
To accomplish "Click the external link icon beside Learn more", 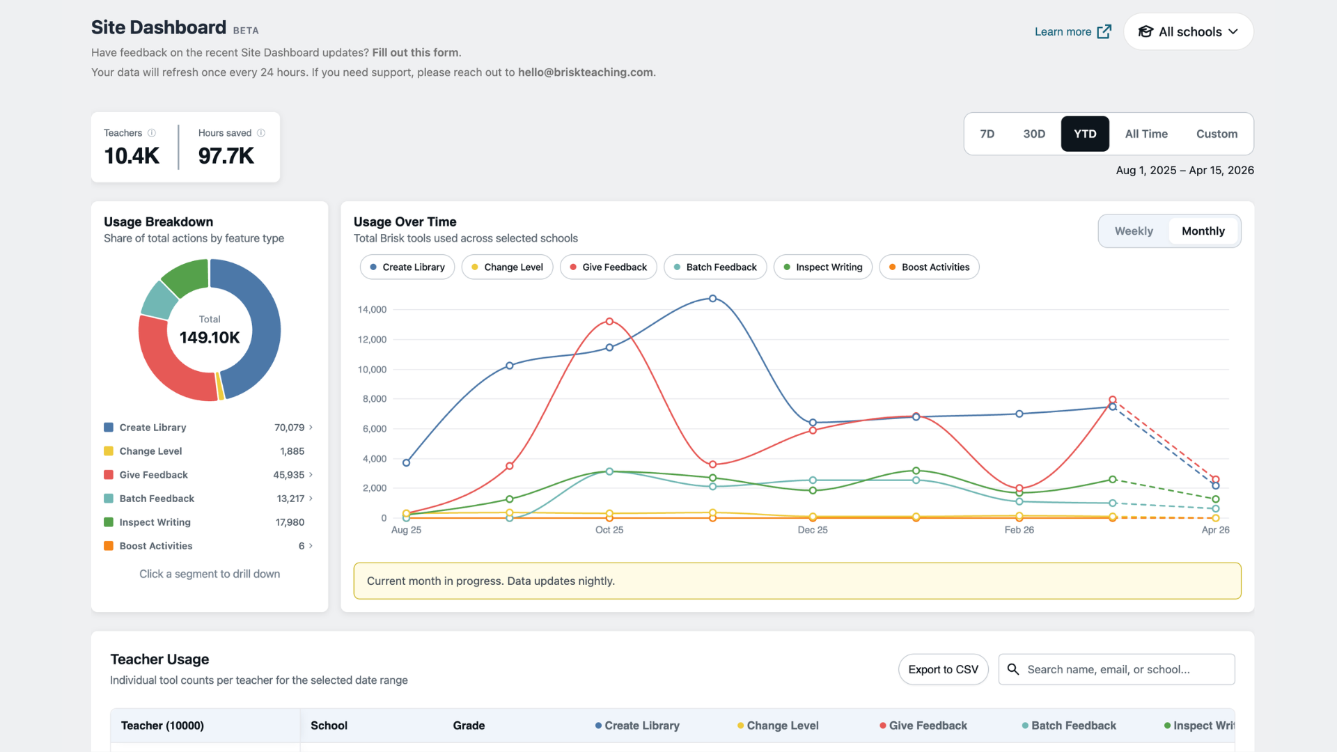I will pyautogui.click(x=1104, y=32).
